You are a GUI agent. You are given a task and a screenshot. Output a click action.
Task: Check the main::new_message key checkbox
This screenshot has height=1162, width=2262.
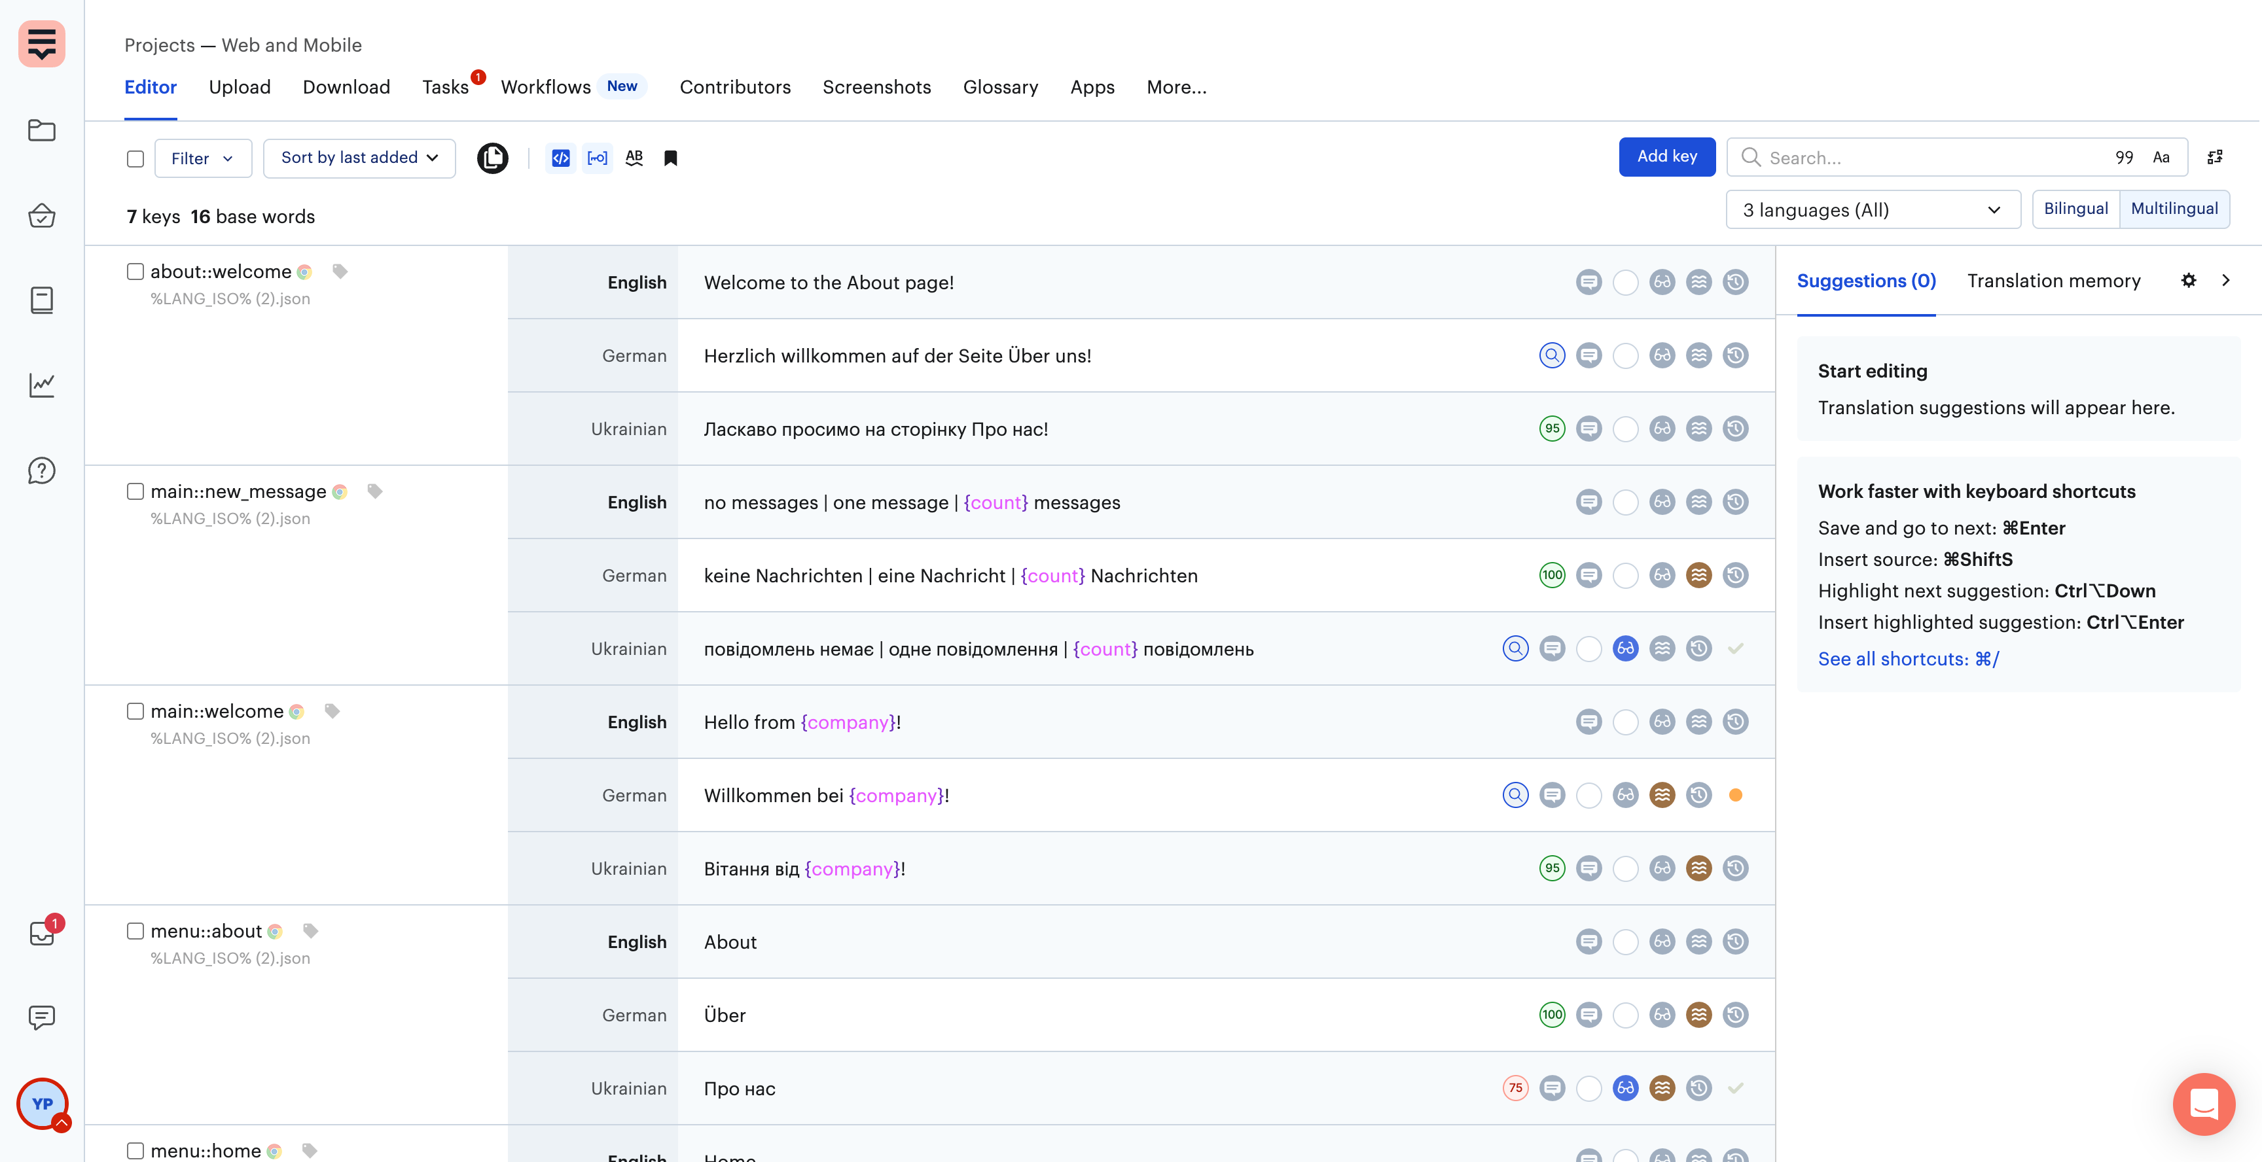tap(135, 491)
